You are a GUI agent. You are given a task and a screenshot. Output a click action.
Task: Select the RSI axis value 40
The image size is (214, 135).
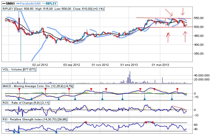point(196,129)
